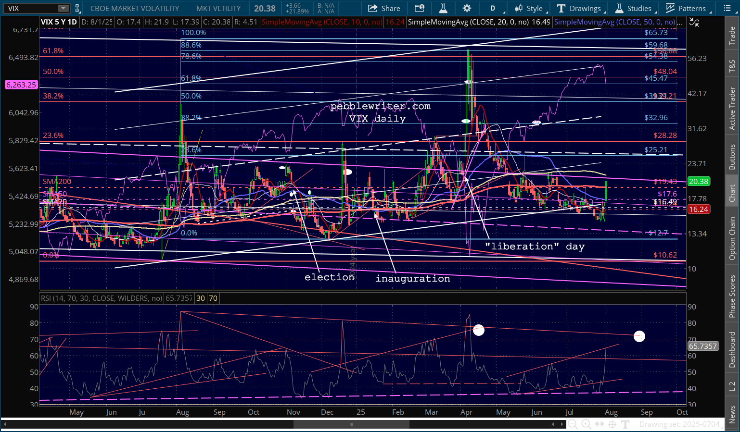Open the hamburger menu at top right
740x432 pixels.
(727, 8)
